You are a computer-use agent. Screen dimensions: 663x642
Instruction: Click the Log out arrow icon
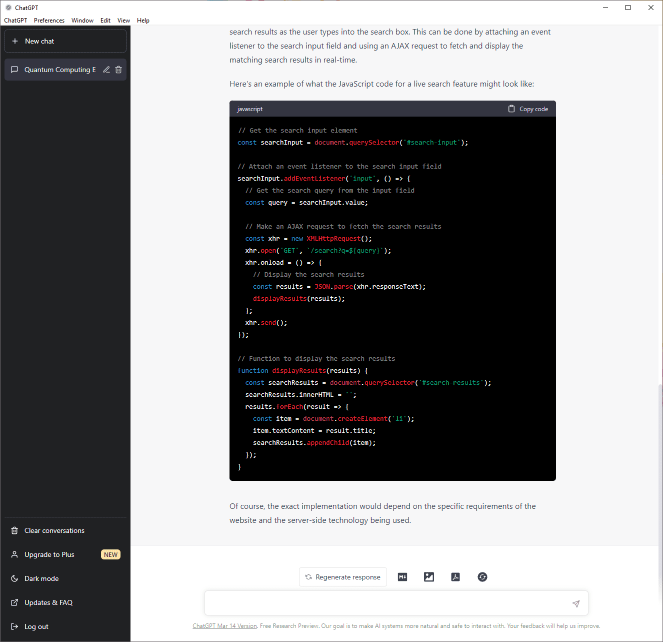point(15,626)
